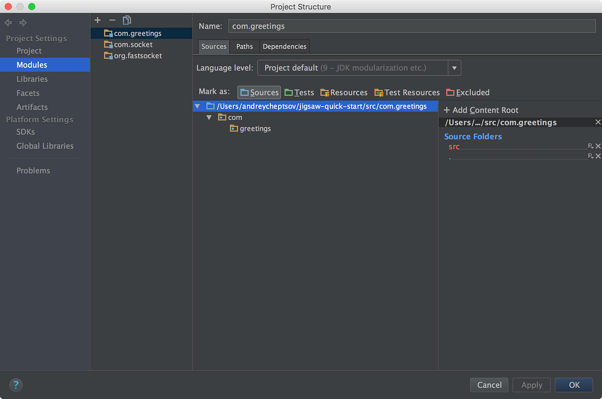This screenshot has height=399, width=602.
Task: Collapse the com folder in the tree
Action: point(209,117)
